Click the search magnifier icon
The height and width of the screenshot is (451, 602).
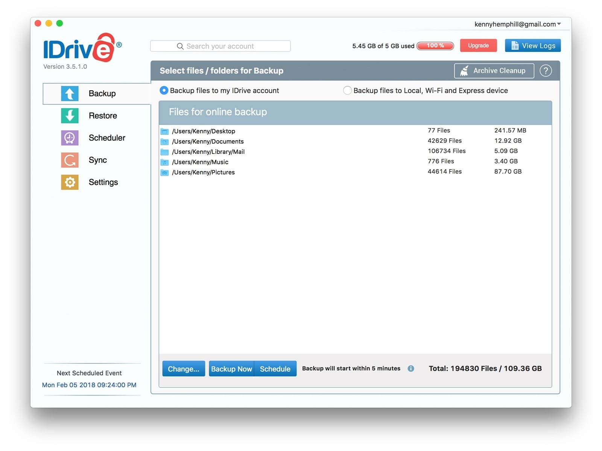180,46
